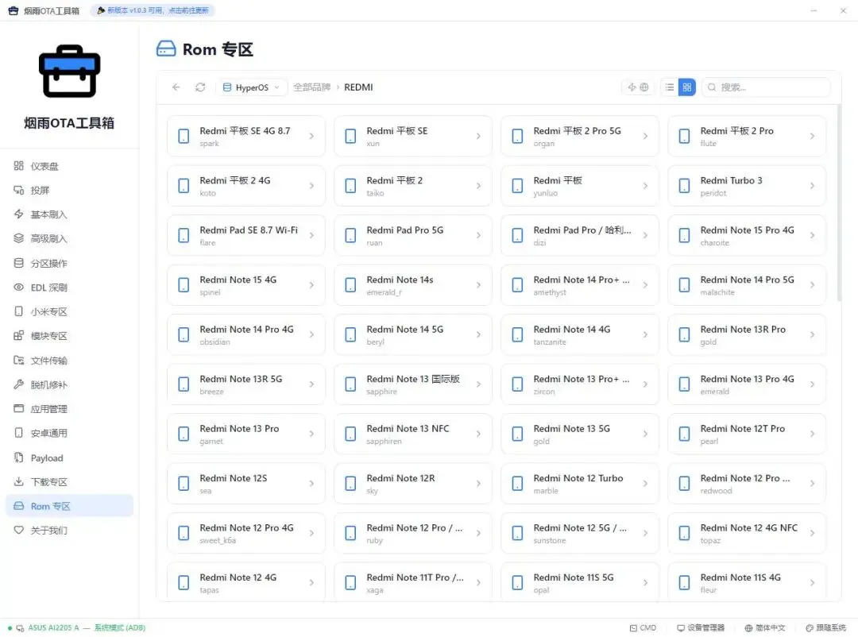Click device icon of Redmi Pad Pro 5G
The height and width of the screenshot is (637, 858).
[351, 235]
